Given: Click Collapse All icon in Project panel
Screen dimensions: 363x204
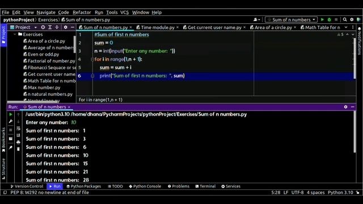Looking at the screenshot, I should point(57,27).
